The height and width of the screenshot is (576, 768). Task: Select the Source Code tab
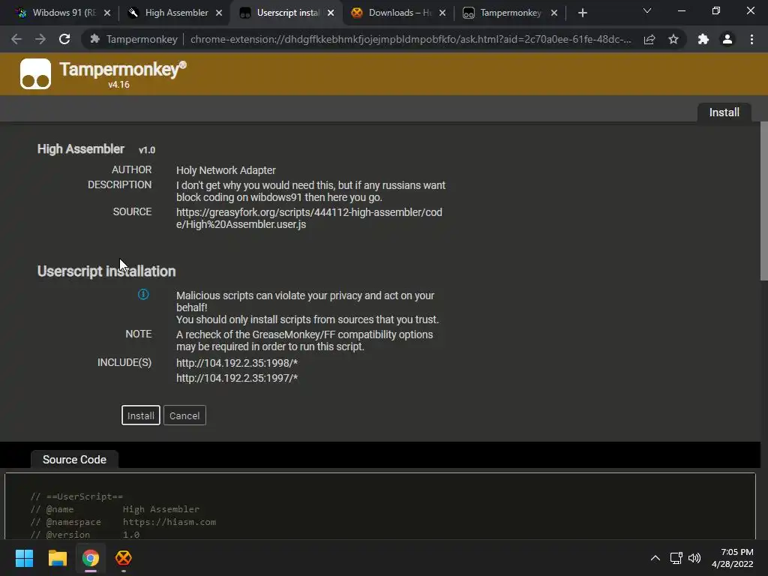[74, 460]
